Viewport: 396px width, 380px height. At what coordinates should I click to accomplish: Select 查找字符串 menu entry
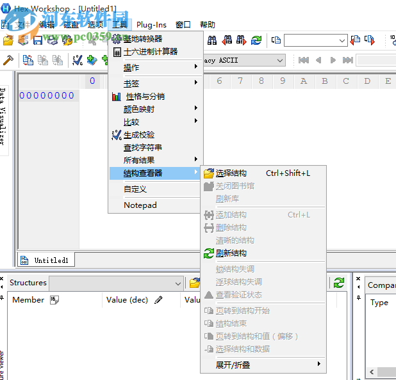155,148
